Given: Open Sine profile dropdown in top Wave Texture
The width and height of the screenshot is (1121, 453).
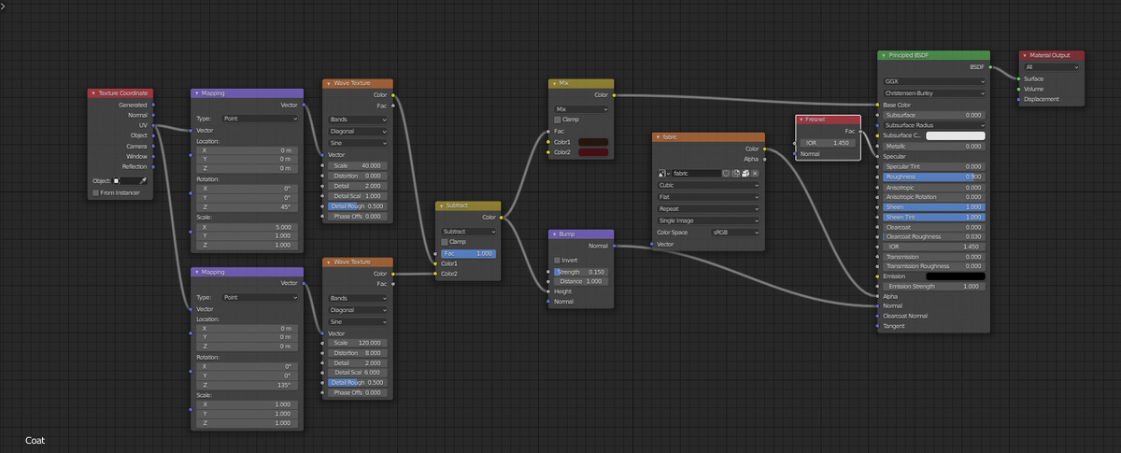Looking at the screenshot, I should pyautogui.click(x=357, y=143).
